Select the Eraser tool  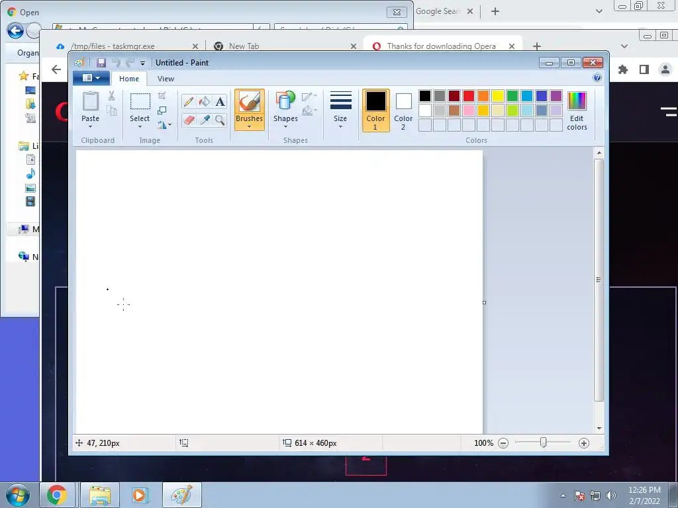pos(189,120)
